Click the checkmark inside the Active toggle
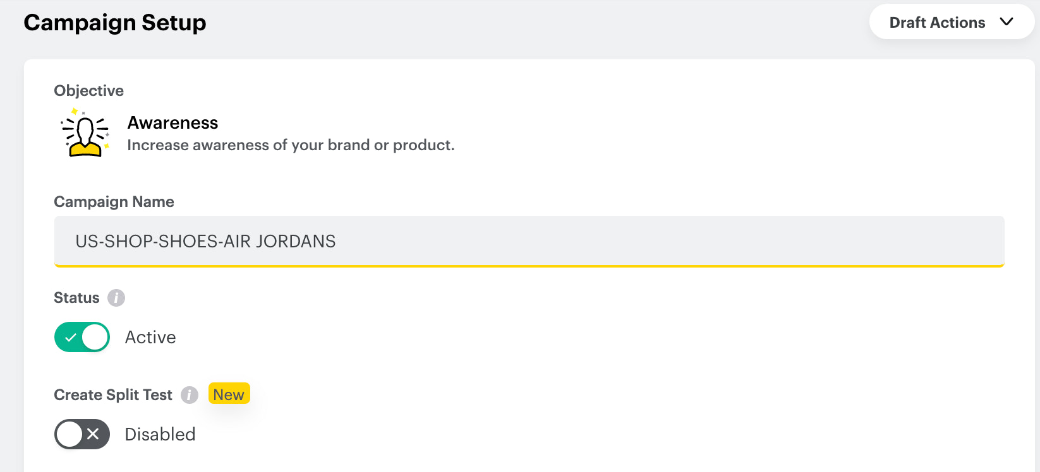This screenshot has width=1040, height=472. [71, 337]
